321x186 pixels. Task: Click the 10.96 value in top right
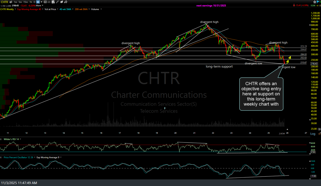click(313, 5)
